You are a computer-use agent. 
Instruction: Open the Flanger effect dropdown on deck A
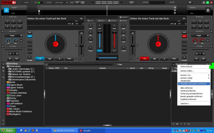[x=14, y=36]
